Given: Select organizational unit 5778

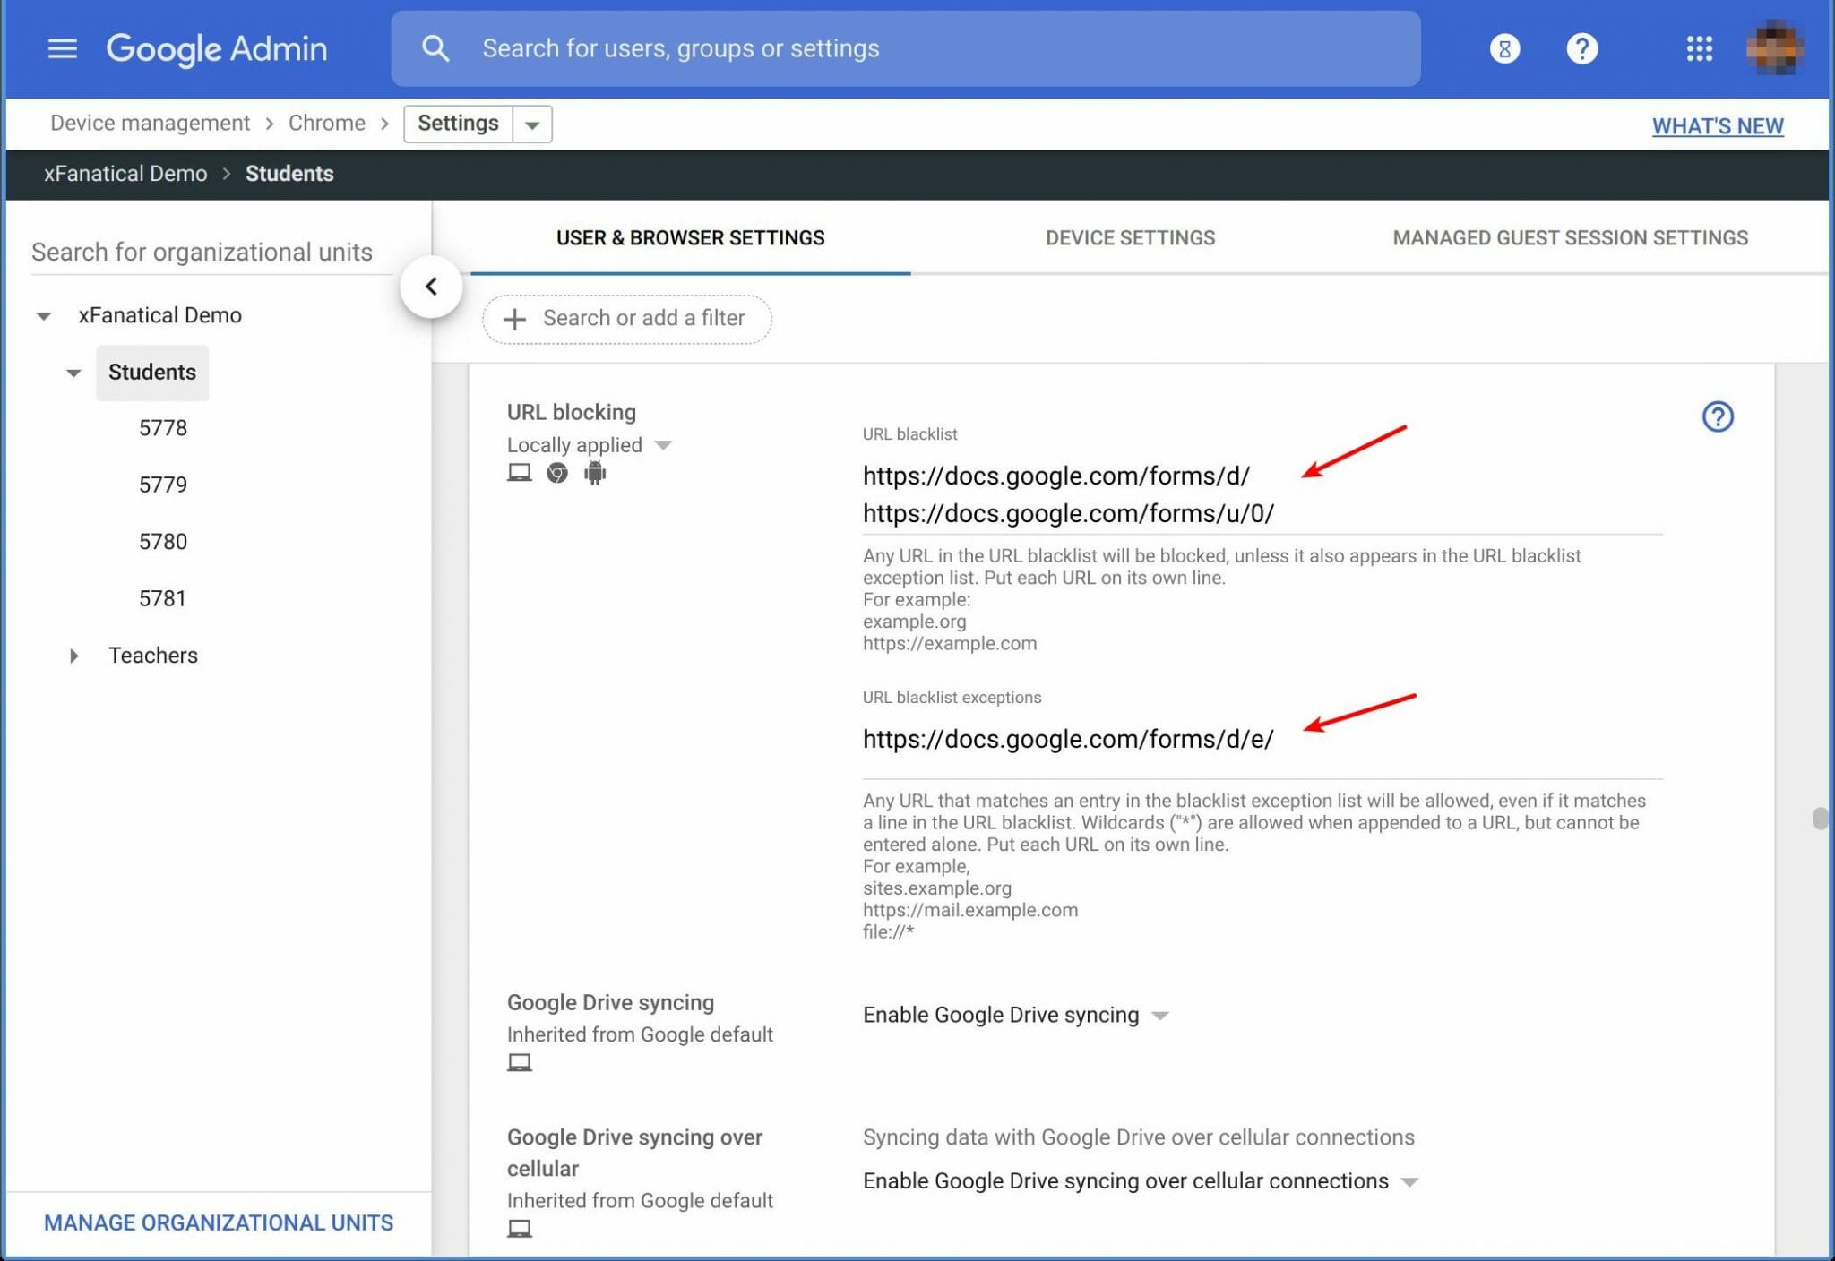Looking at the screenshot, I should pos(163,428).
